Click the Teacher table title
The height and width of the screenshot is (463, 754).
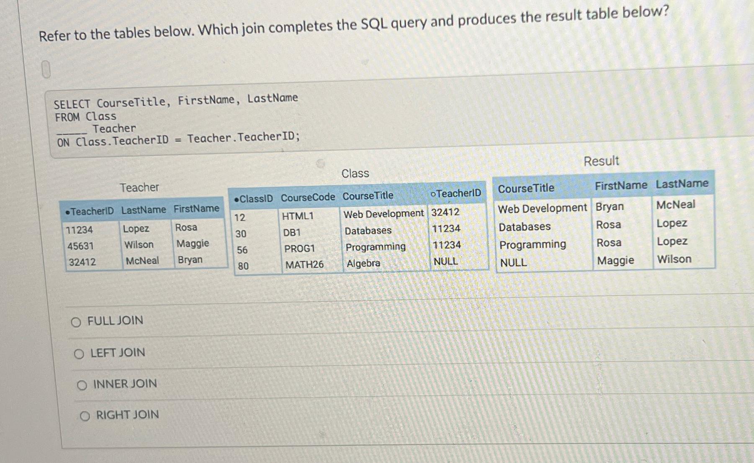coord(139,187)
